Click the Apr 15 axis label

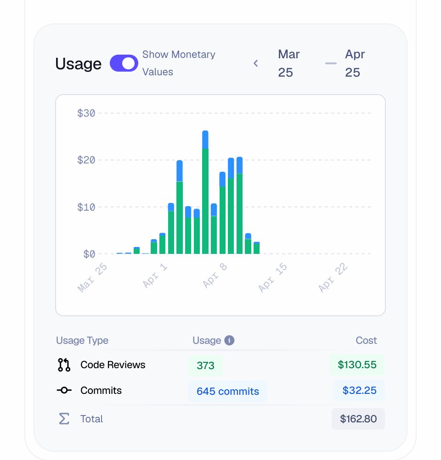(x=273, y=277)
